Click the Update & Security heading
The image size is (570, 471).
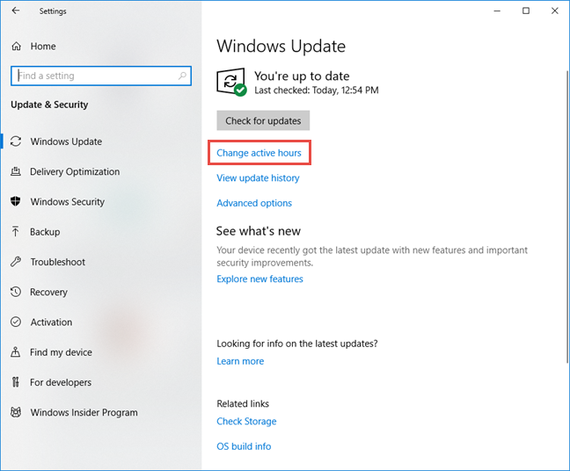49,105
